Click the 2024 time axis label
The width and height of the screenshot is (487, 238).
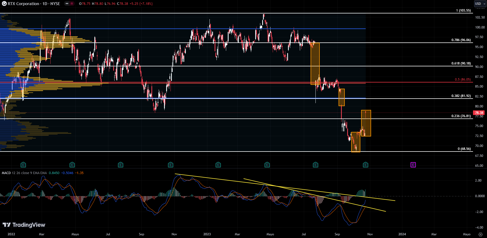click(402, 234)
